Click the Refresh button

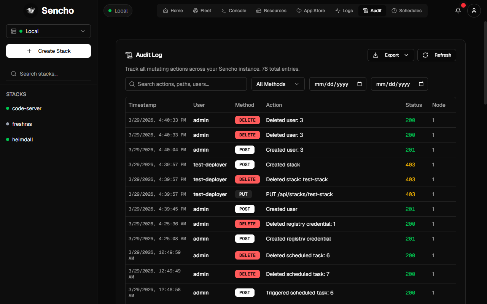[x=437, y=55]
